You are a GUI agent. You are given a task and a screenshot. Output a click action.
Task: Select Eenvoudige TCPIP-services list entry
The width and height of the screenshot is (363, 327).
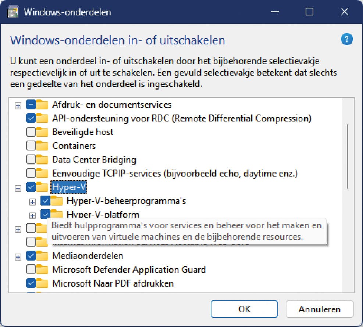point(175,173)
